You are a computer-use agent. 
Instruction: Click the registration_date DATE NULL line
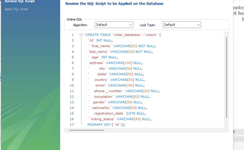pos(117,114)
